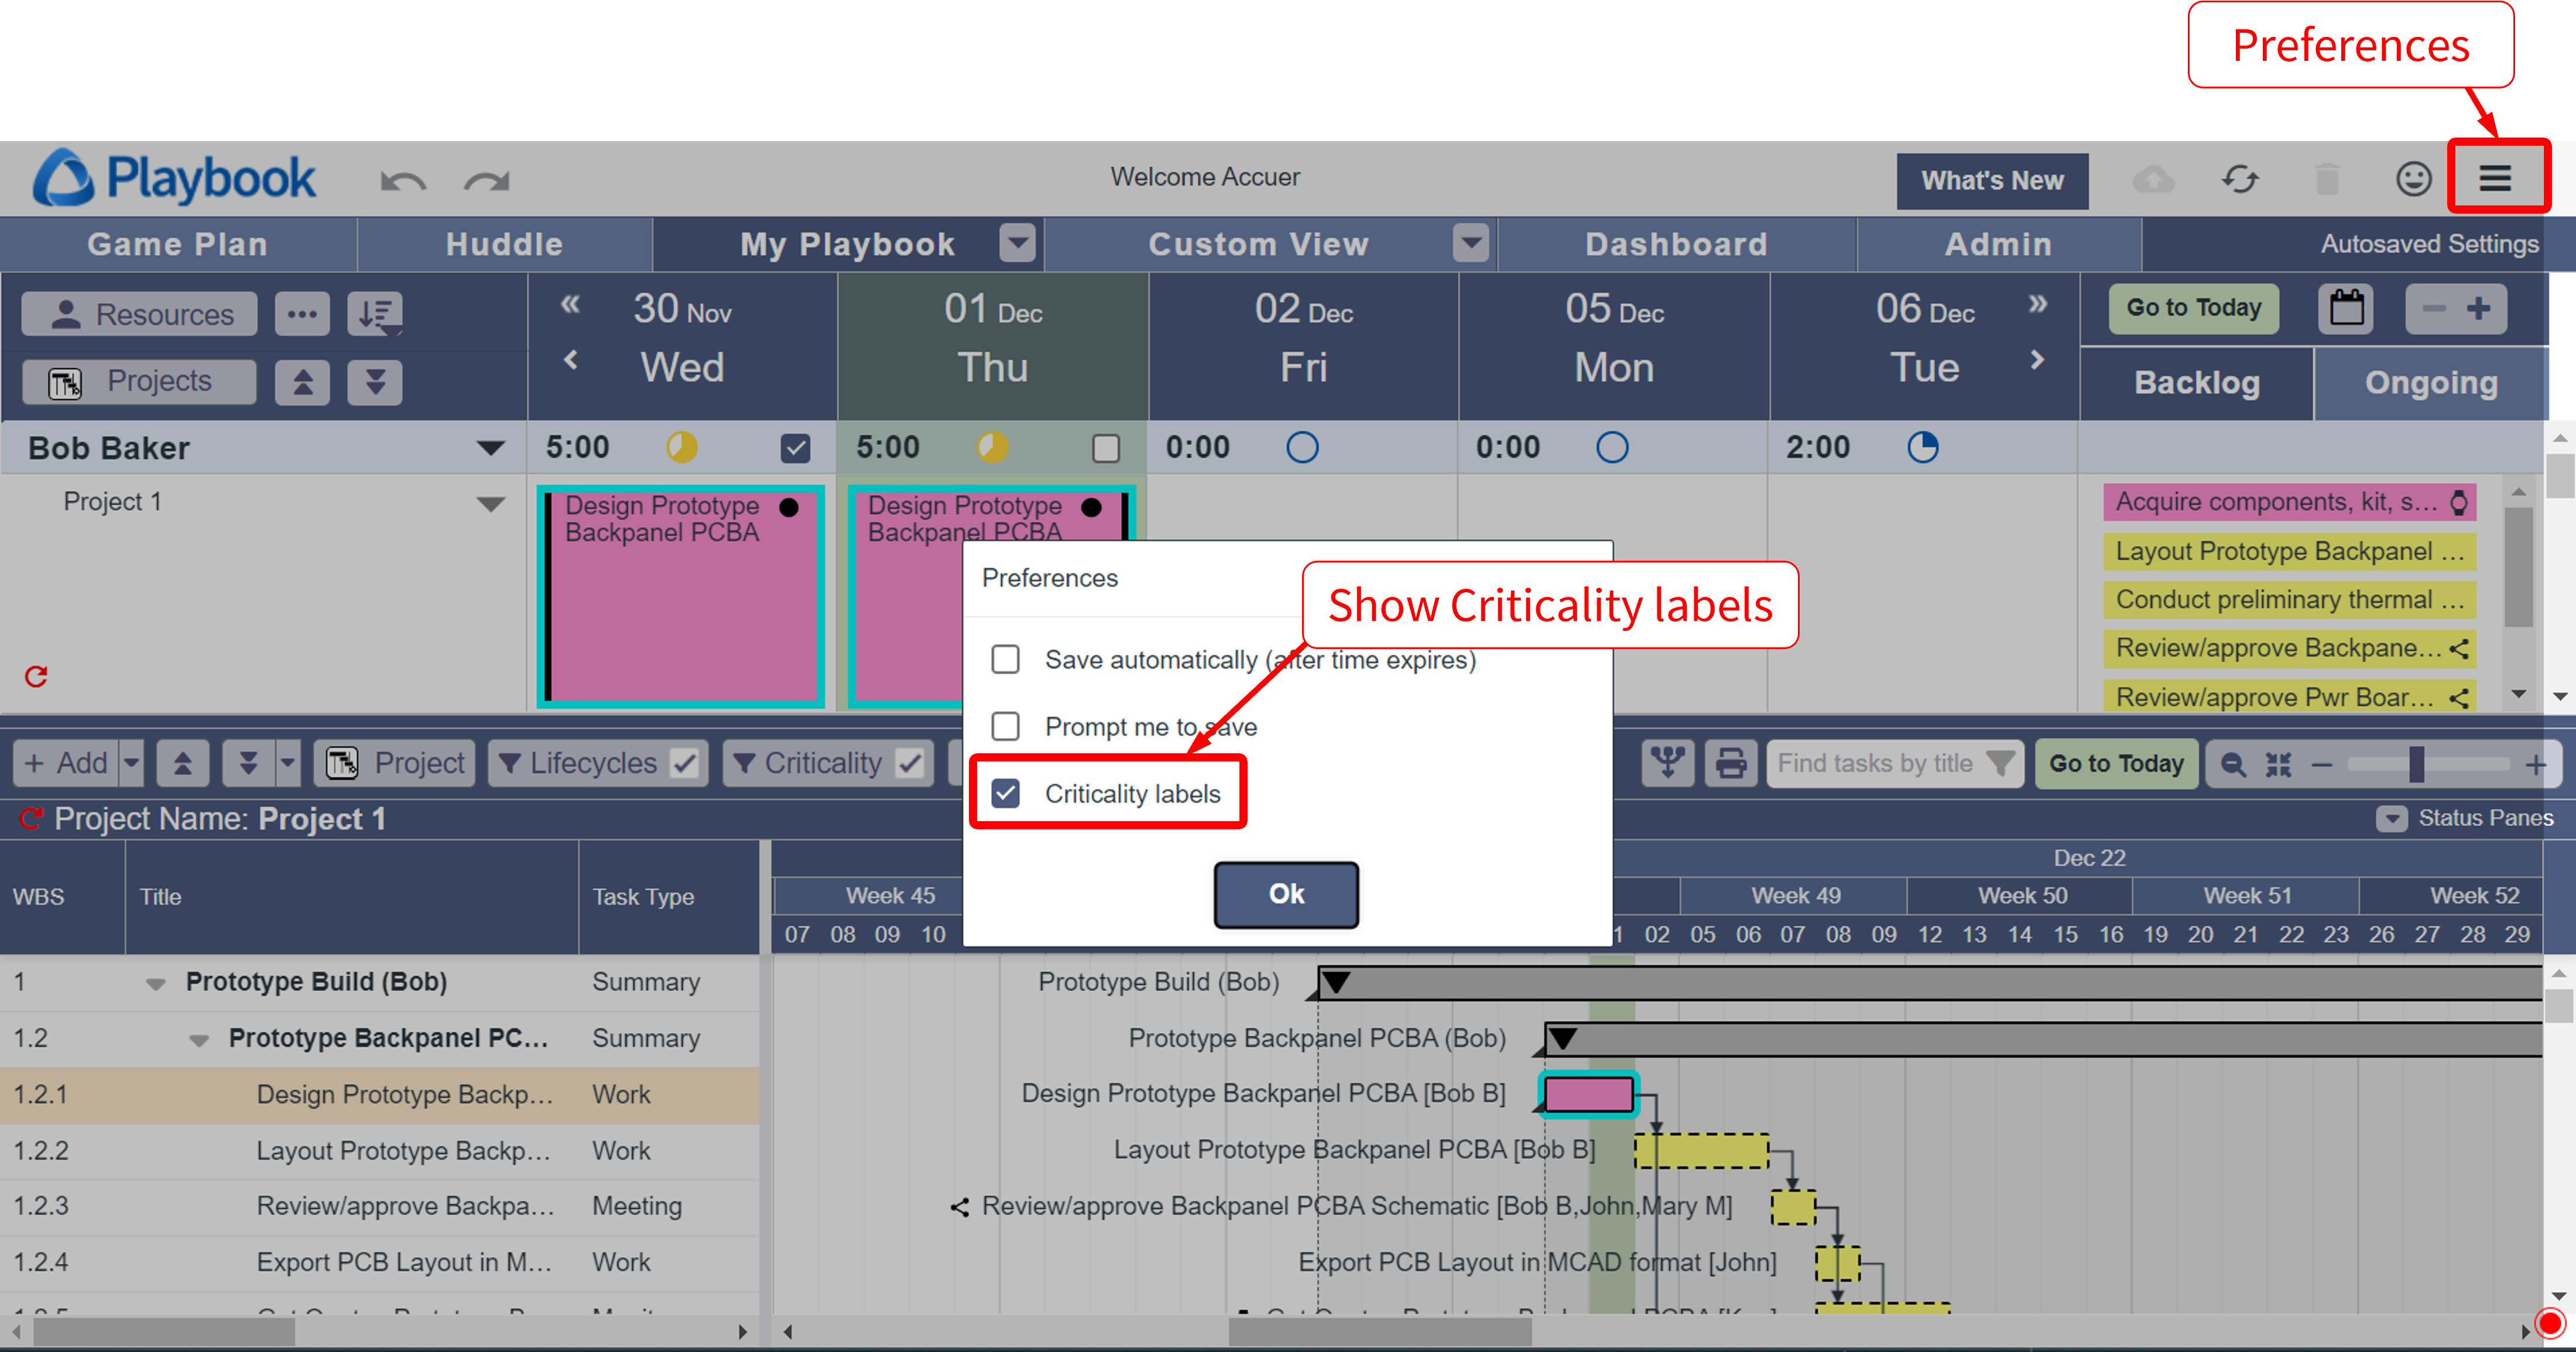The width and height of the screenshot is (2576, 1352).
Task: Open the calendar date picker icon
Action: (x=2345, y=308)
